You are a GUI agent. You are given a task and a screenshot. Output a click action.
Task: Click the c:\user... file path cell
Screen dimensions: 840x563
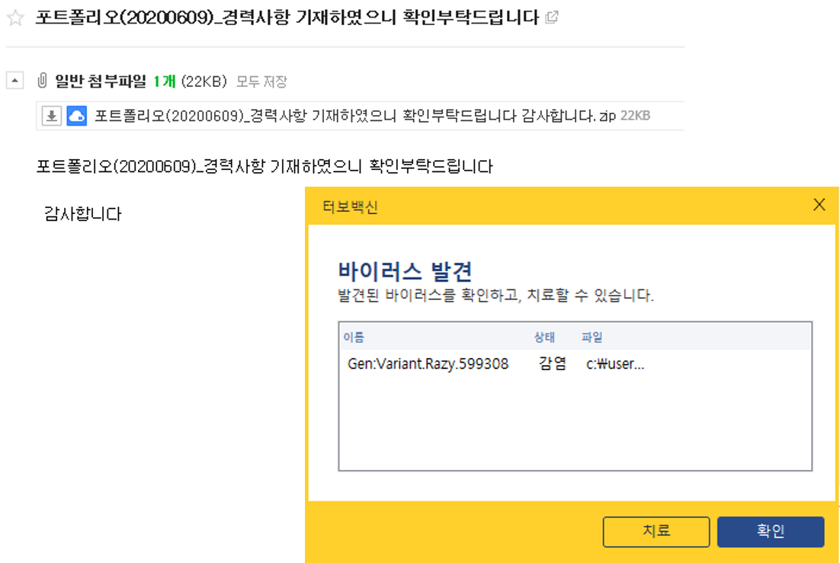tap(615, 364)
